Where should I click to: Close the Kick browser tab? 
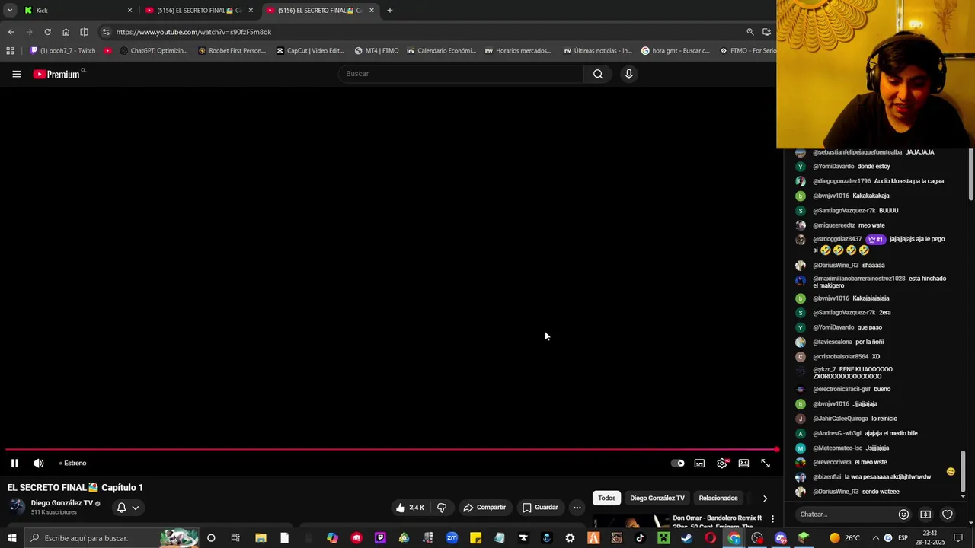click(x=129, y=11)
